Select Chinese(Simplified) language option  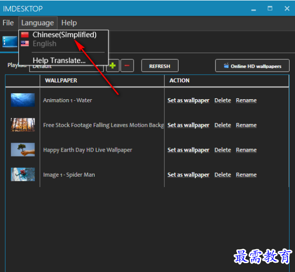(x=64, y=35)
